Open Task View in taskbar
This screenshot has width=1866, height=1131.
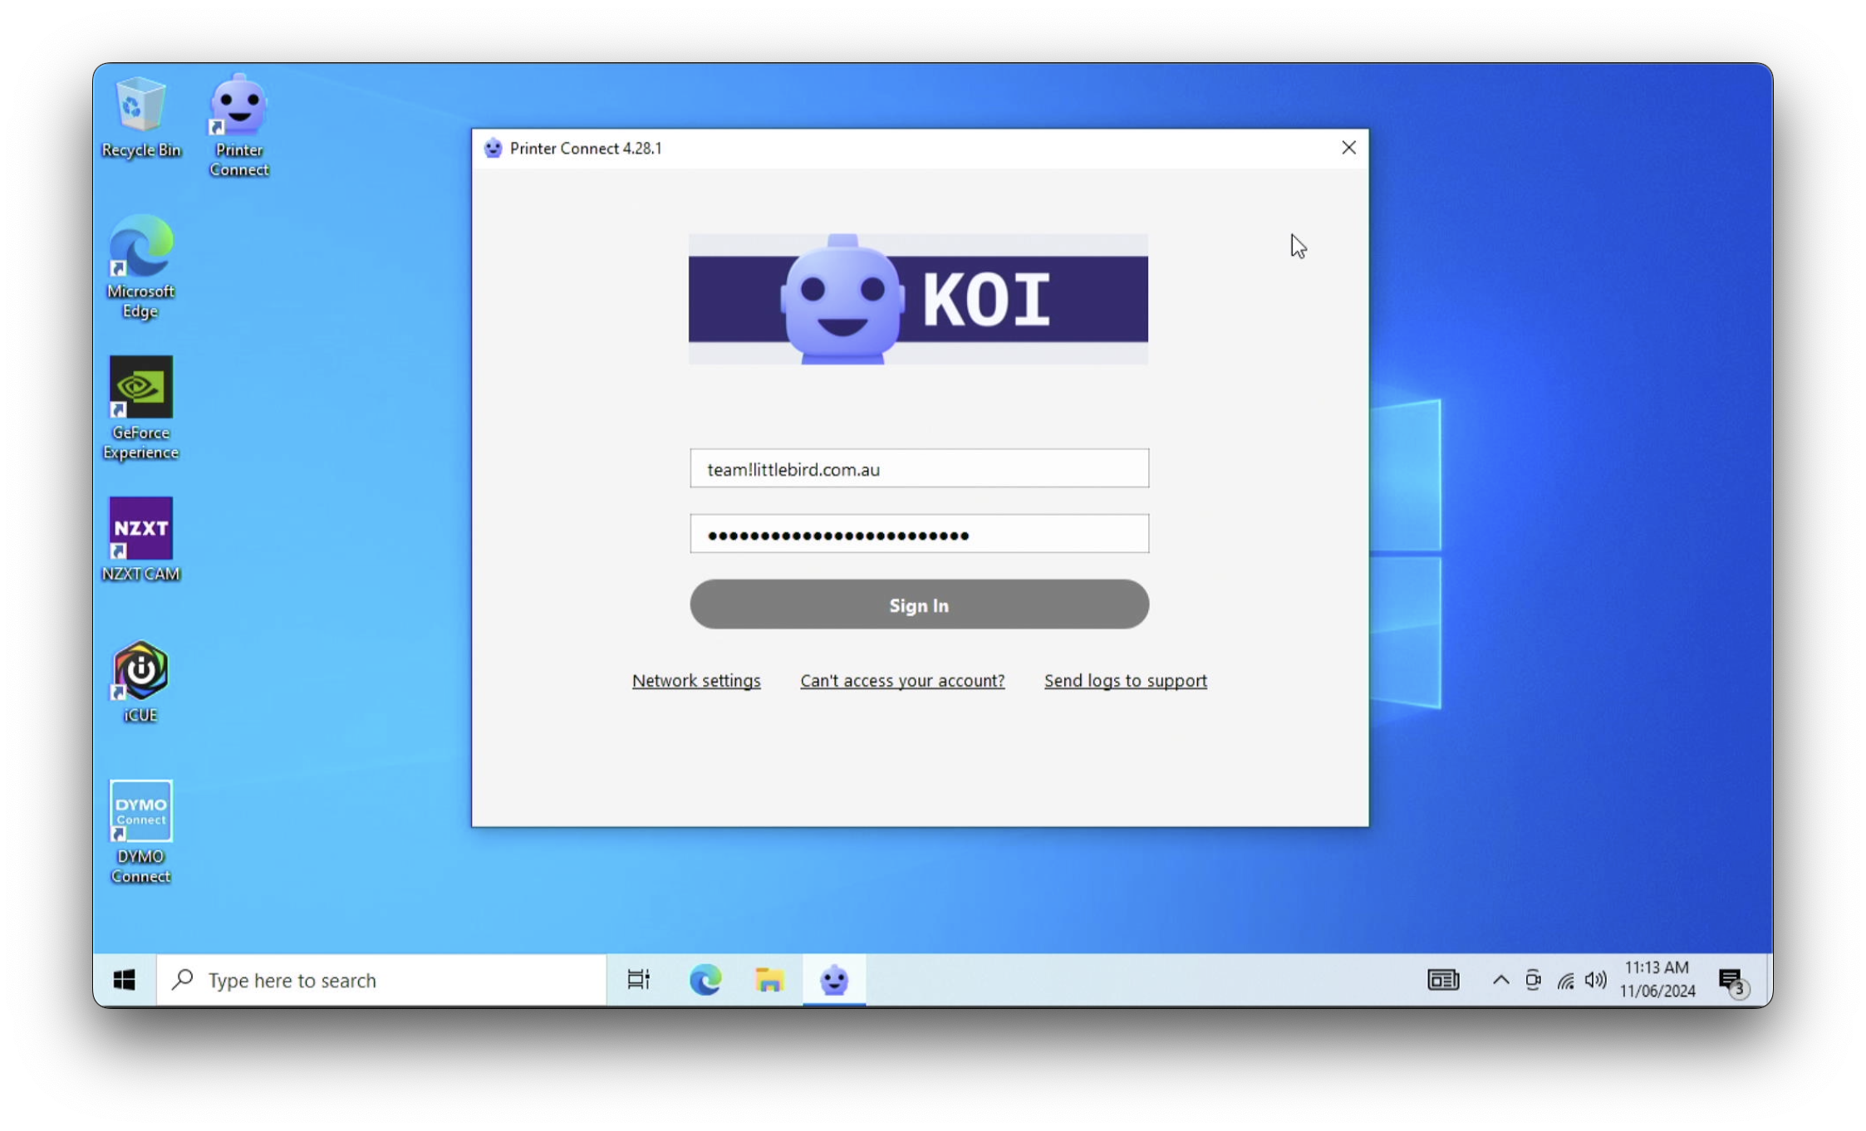(x=638, y=980)
